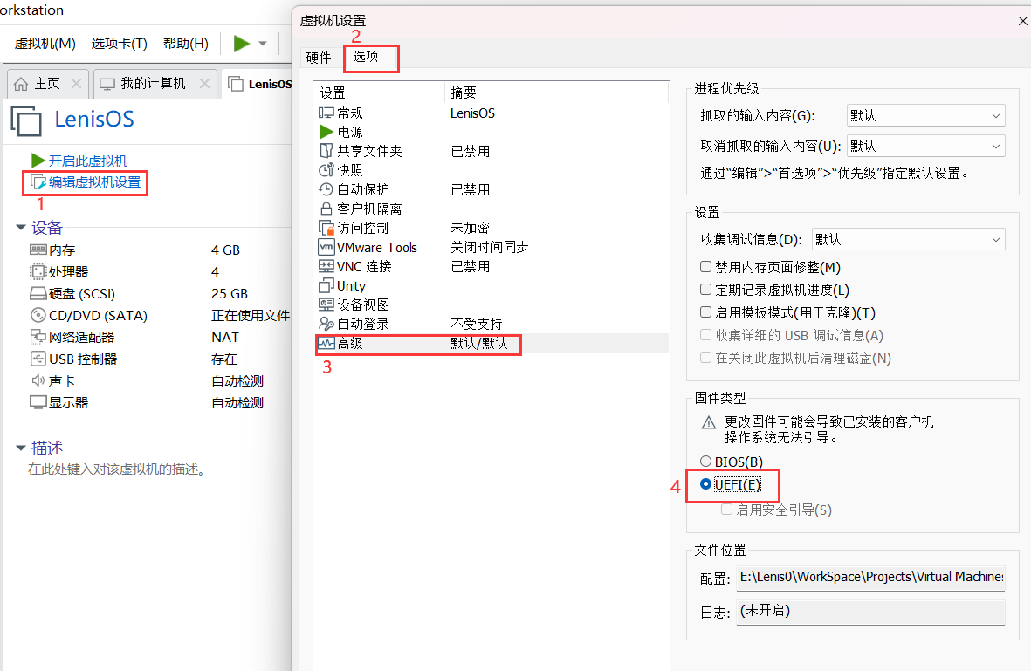
Task: Select the 共享文件夹 icon in settings list
Action: 326,150
